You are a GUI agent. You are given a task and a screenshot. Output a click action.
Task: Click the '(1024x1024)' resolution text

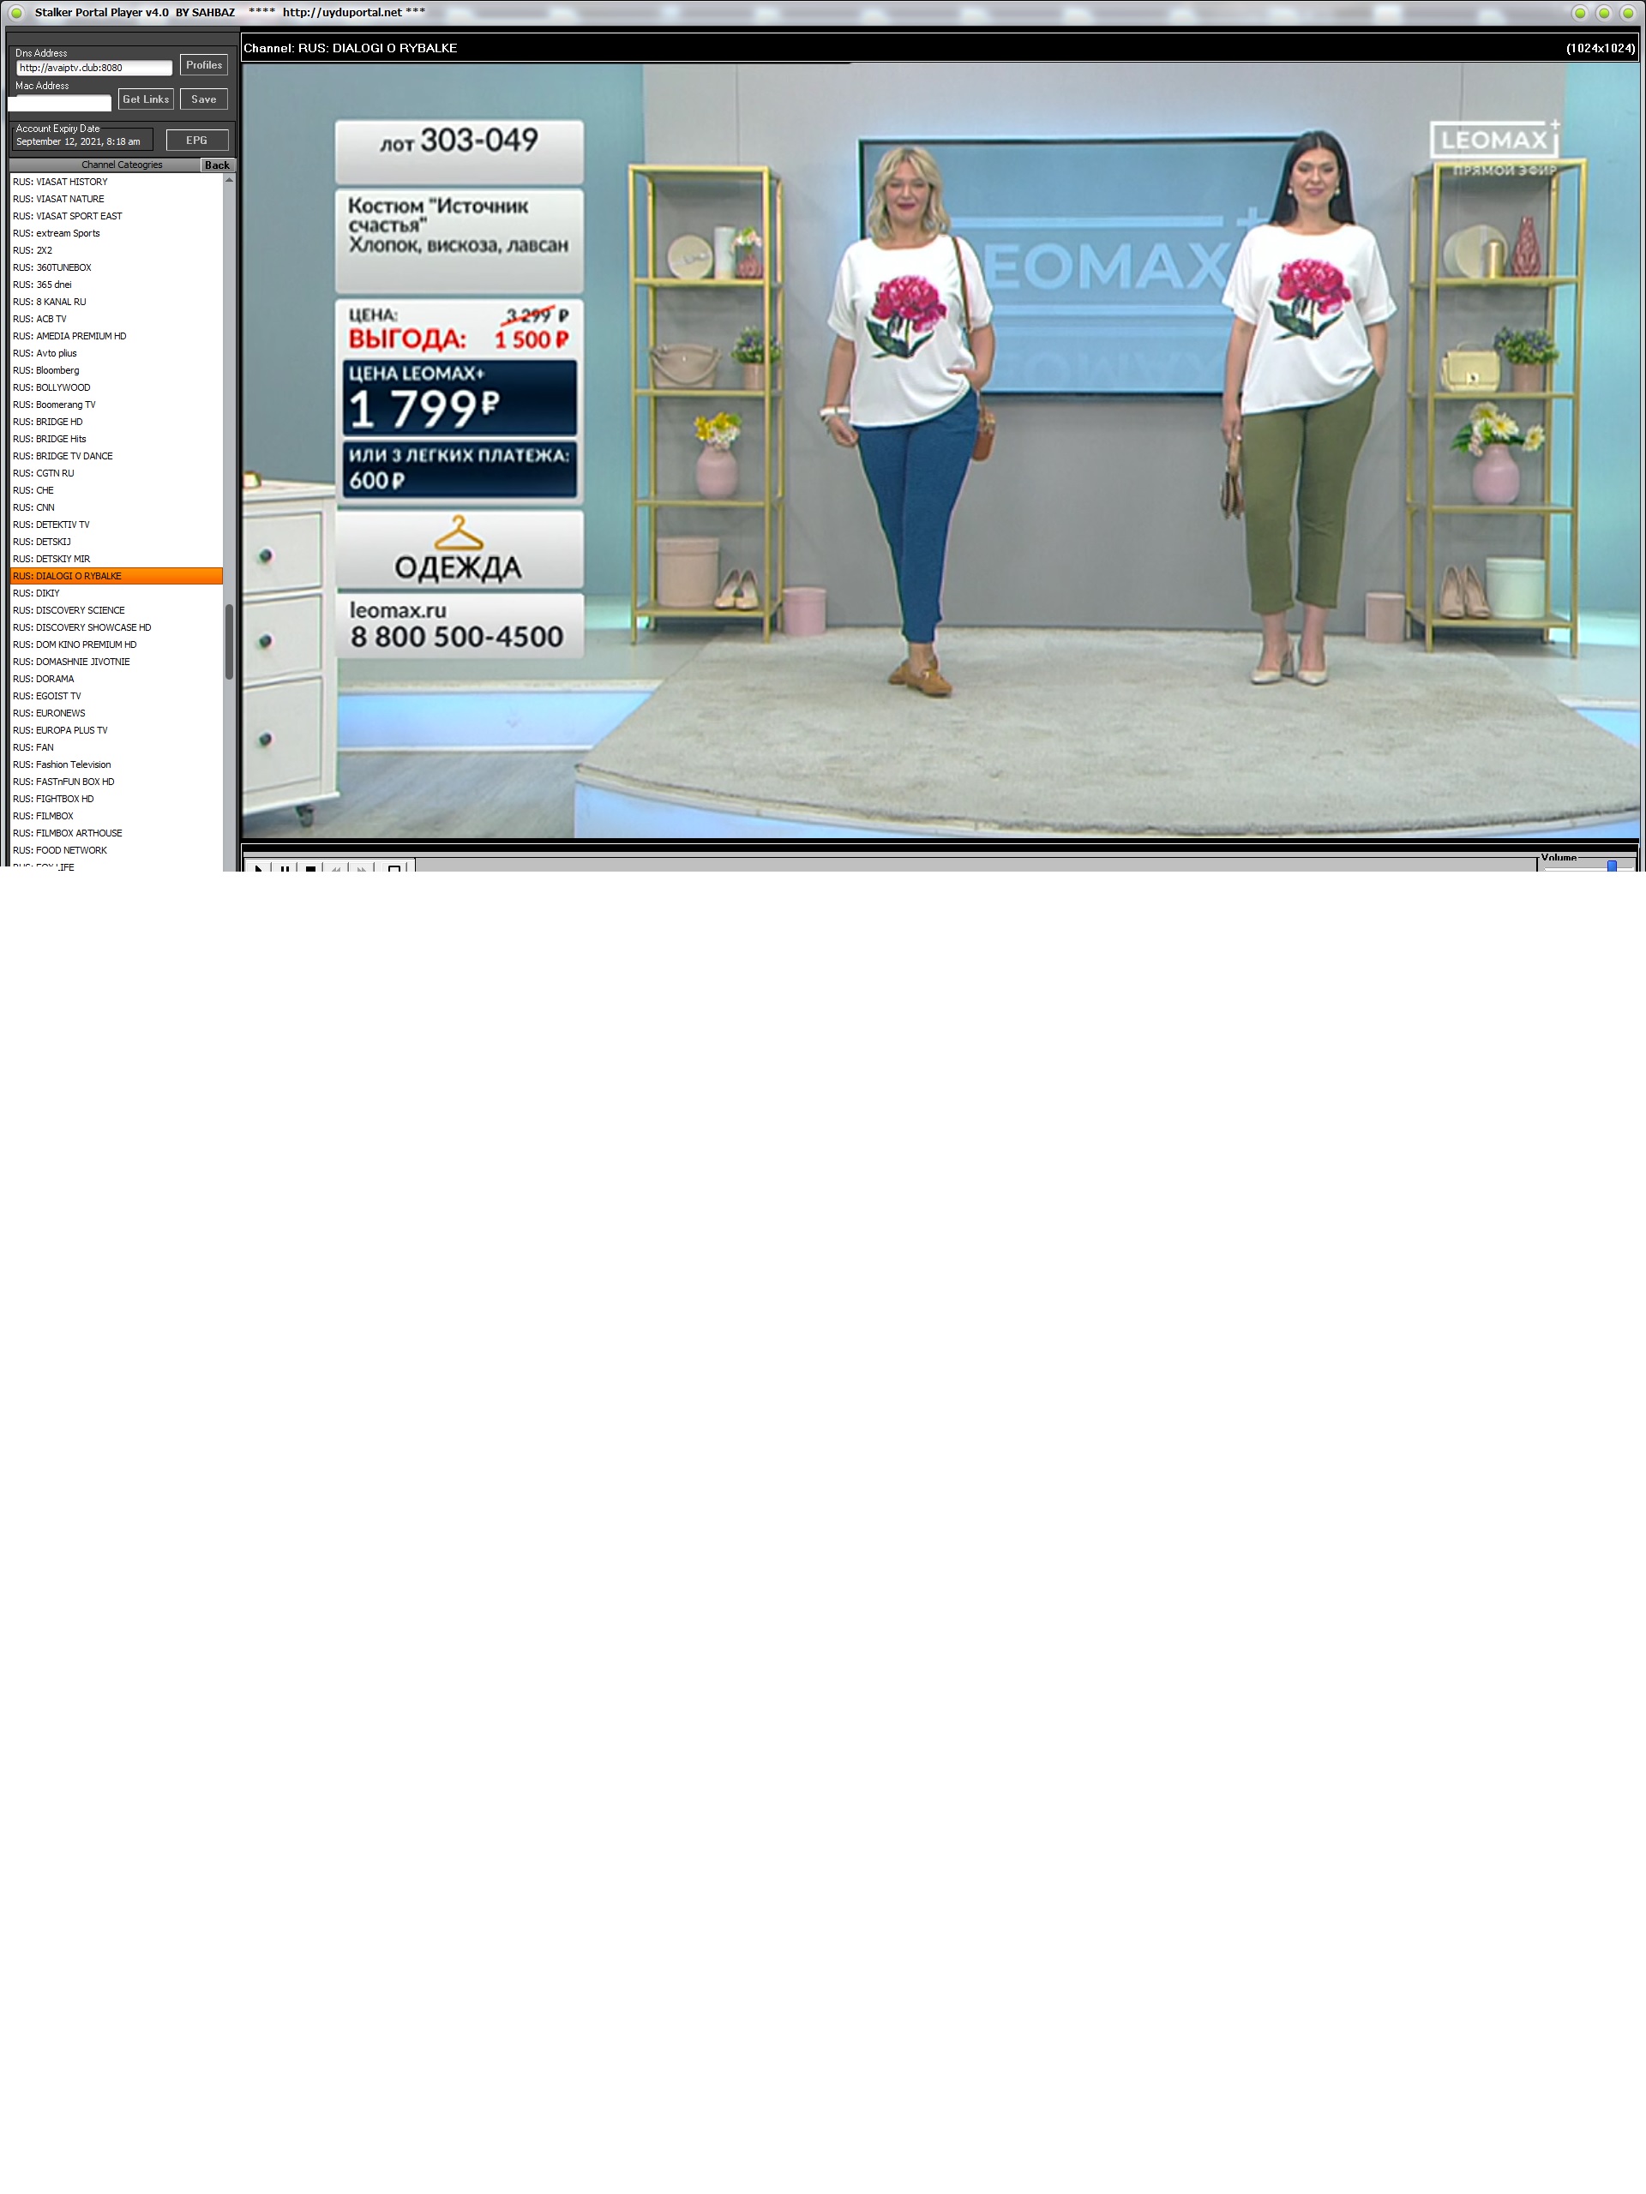click(x=1601, y=49)
